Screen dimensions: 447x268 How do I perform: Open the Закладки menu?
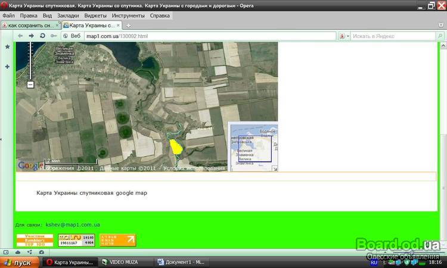click(x=68, y=15)
